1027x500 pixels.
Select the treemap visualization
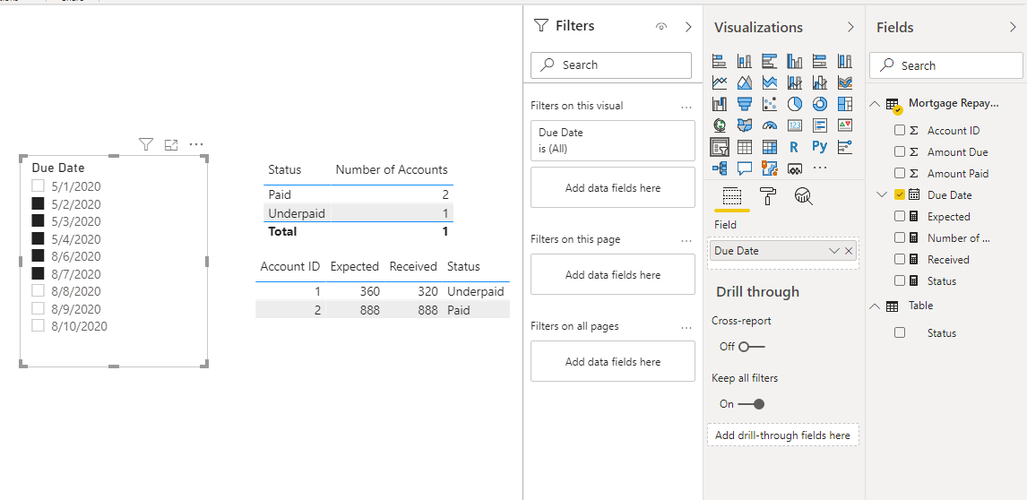pyautogui.click(x=845, y=104)
